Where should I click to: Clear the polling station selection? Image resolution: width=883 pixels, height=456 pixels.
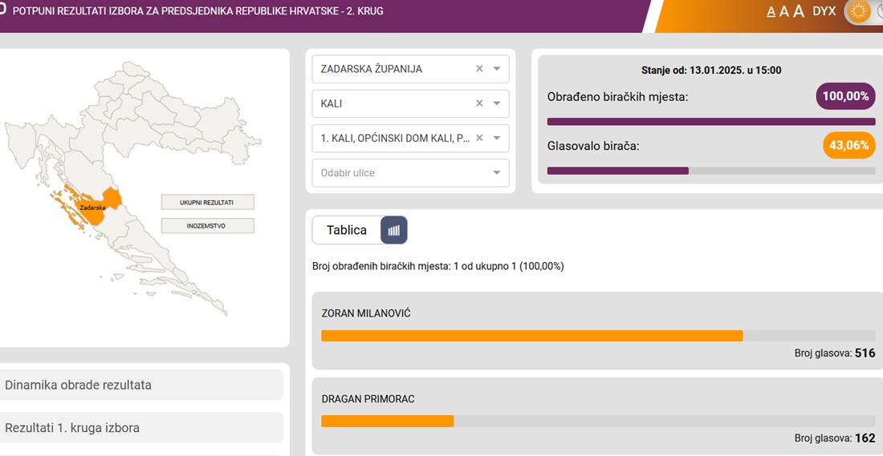click(479, 138)
